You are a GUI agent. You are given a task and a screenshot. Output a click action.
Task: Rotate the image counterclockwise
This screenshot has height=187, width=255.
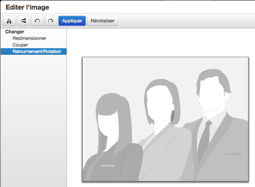(37, 21)
